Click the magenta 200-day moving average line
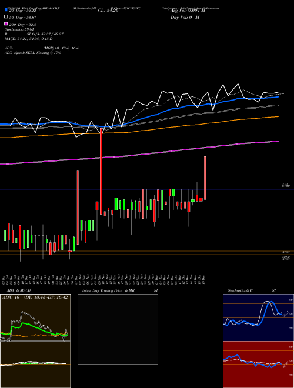 coord(139,155)
